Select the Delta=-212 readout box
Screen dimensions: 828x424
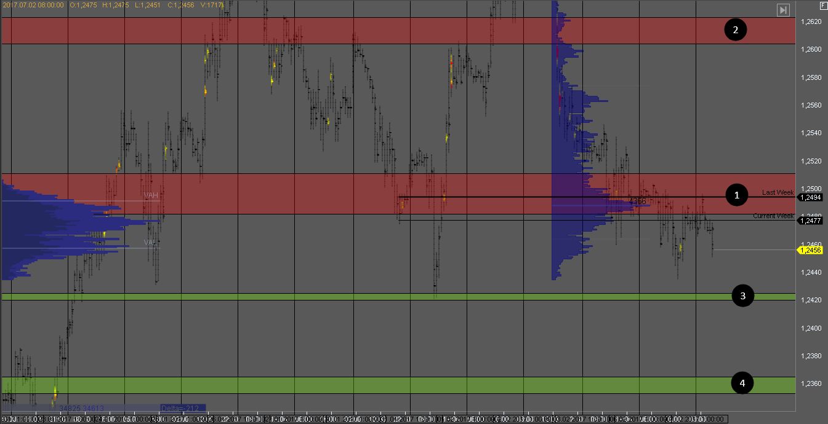pos(182,407)
